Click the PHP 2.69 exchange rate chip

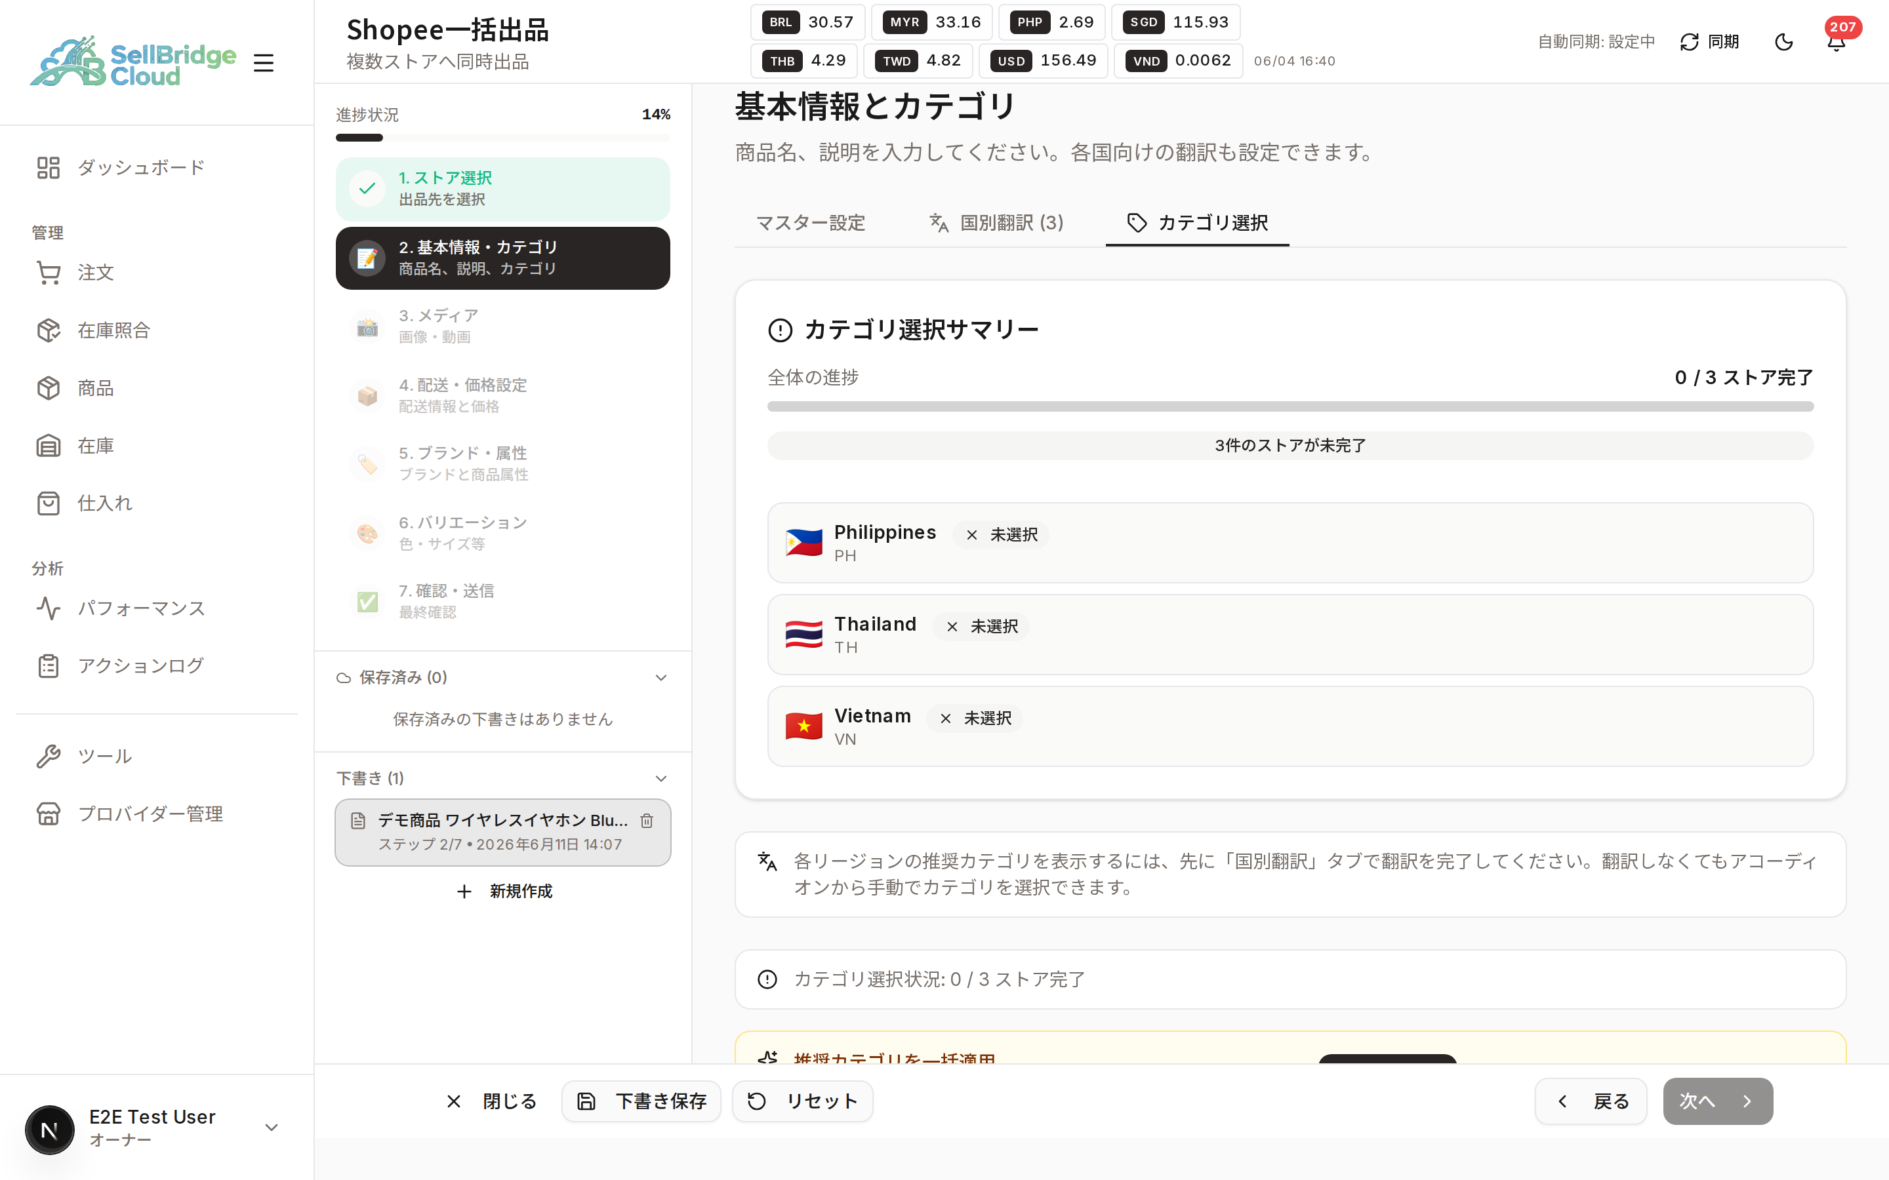(x=1052, y=22)
